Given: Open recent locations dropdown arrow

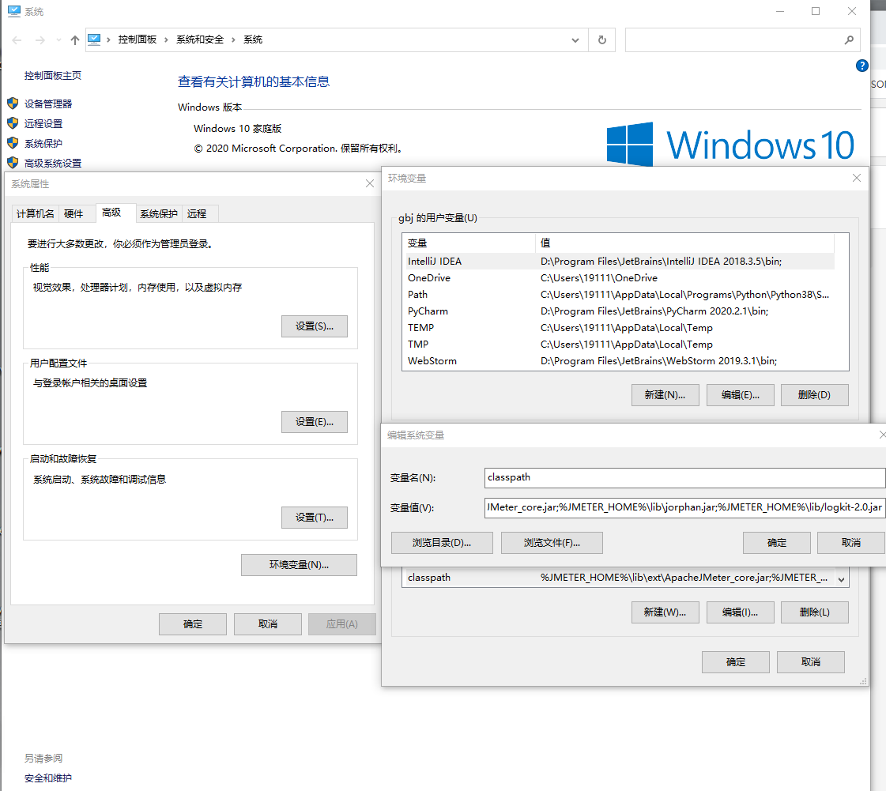Looking at the screenshot, I should 58,40.
